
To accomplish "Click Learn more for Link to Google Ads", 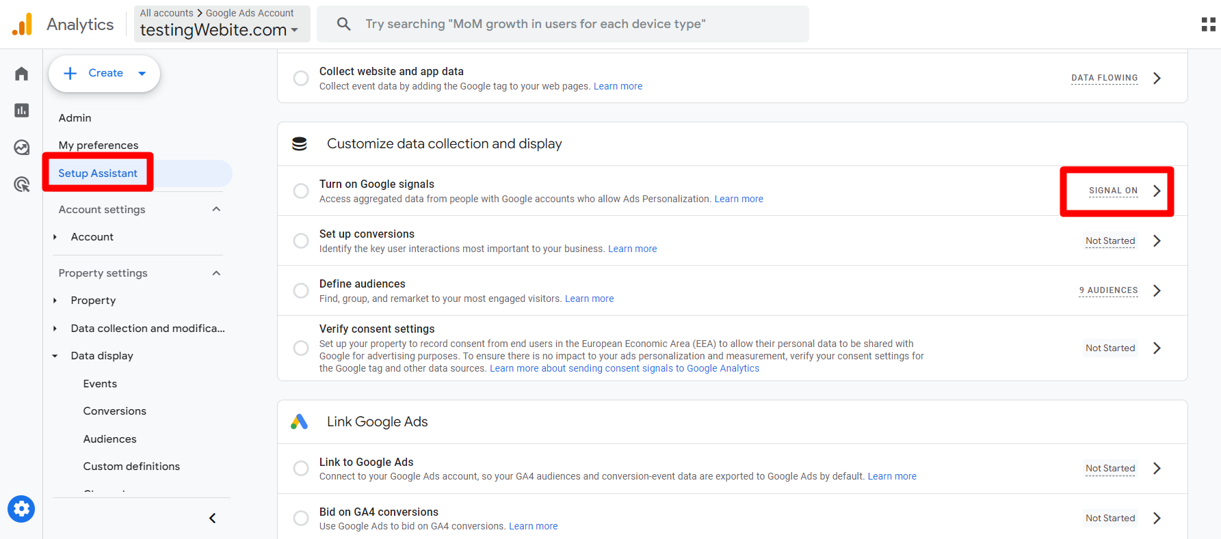I will pyautogui.click(x=892, y=476).
